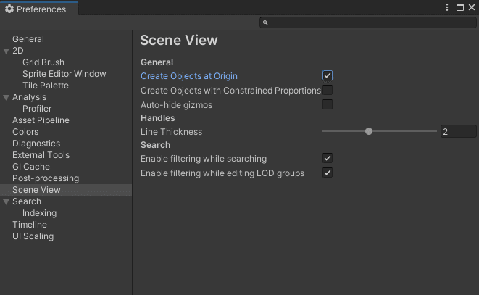Toggle the Auto-hide gizmos checkbox

(327, 104)
